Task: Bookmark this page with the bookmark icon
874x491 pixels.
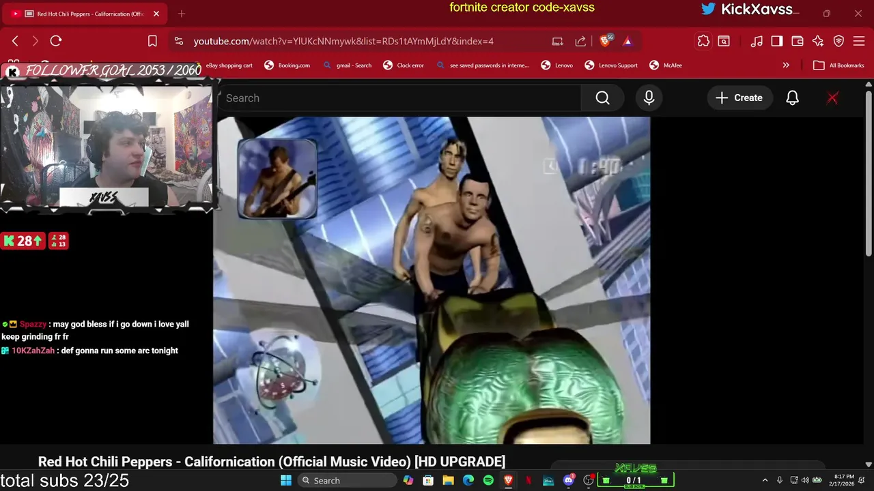Action: (152, 41)
